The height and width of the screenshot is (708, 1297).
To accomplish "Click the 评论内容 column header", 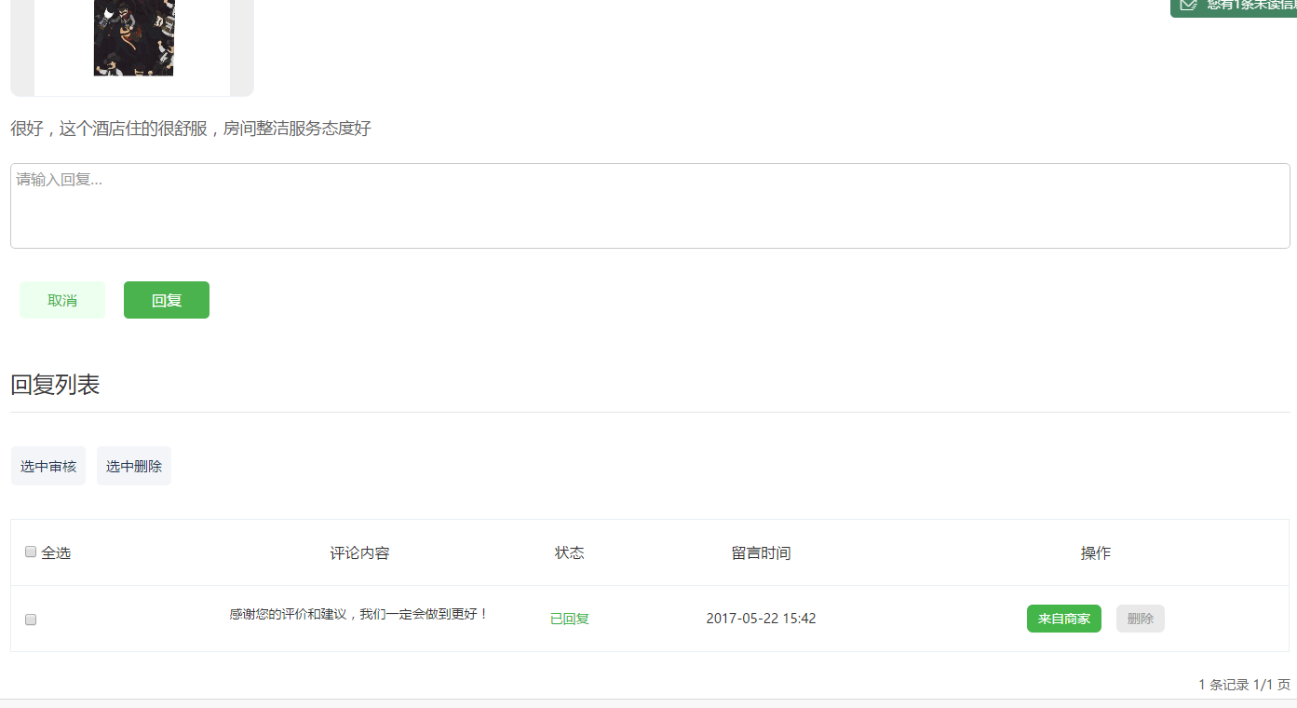I will point(359,553).
